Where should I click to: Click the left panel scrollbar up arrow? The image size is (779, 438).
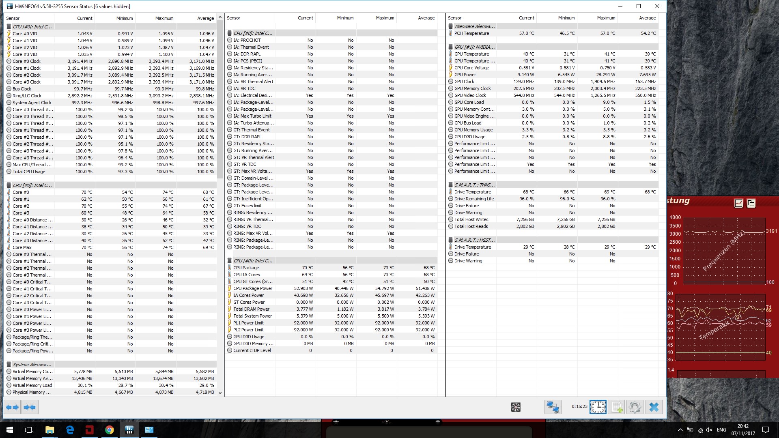[x=220, y=17]
